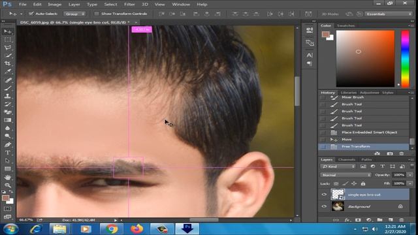The image size is (418, 235).
Task: Open the Essentials workspace dropdown
Action: (389, 14)
